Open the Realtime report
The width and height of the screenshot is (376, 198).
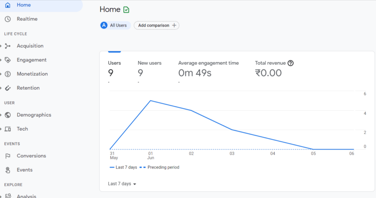[x=27, y=19]
